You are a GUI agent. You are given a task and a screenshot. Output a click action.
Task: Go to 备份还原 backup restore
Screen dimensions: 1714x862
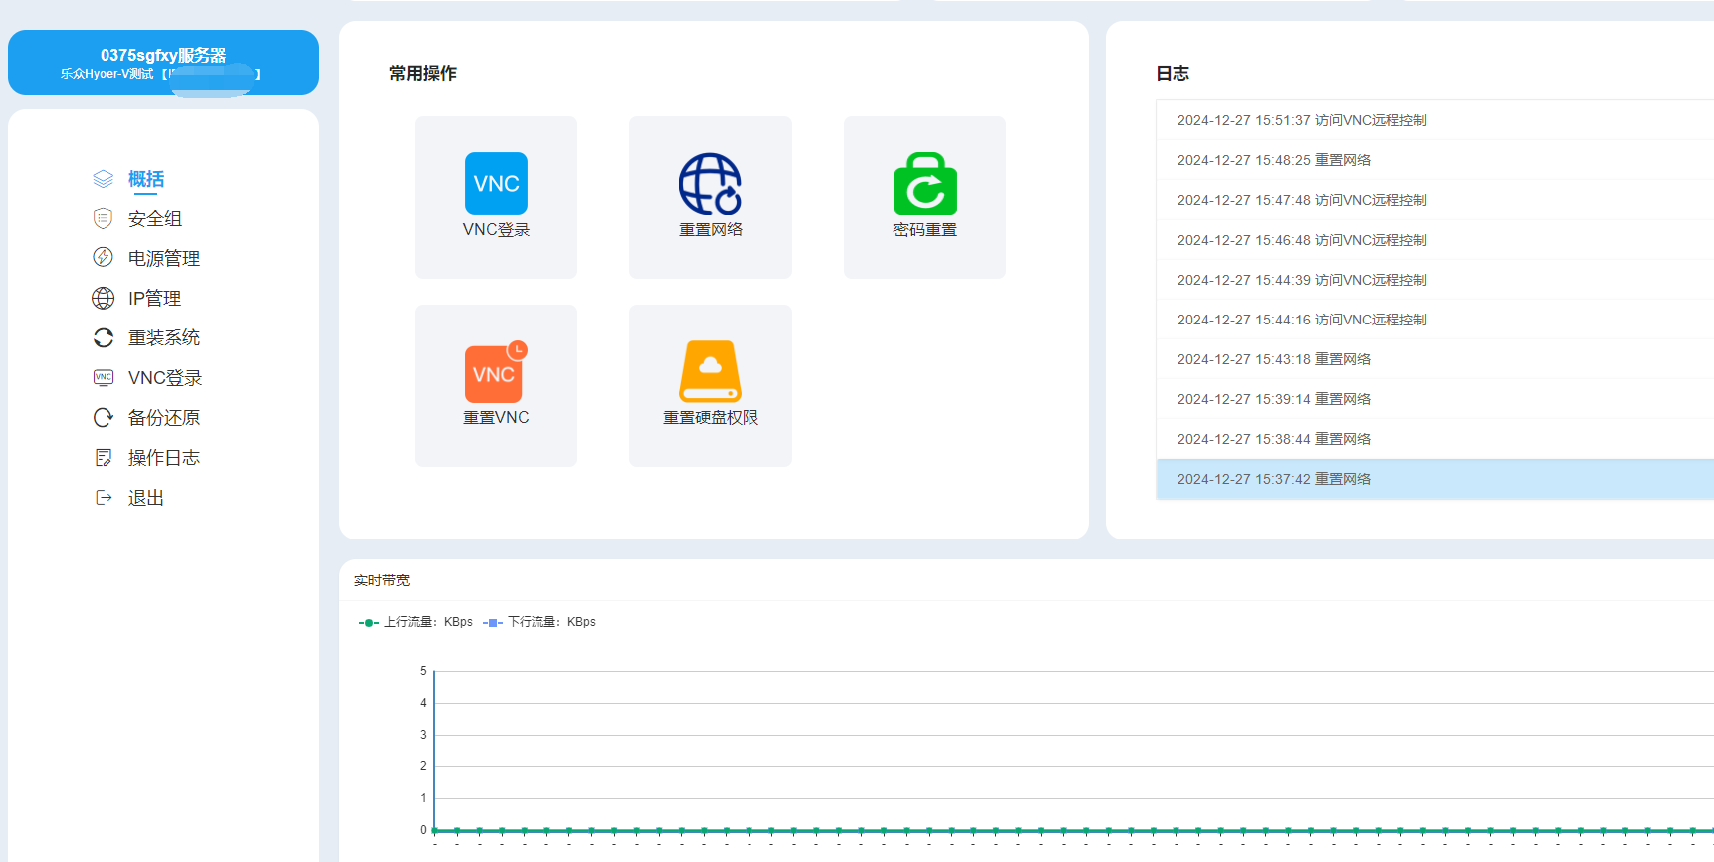click(164, 418)
